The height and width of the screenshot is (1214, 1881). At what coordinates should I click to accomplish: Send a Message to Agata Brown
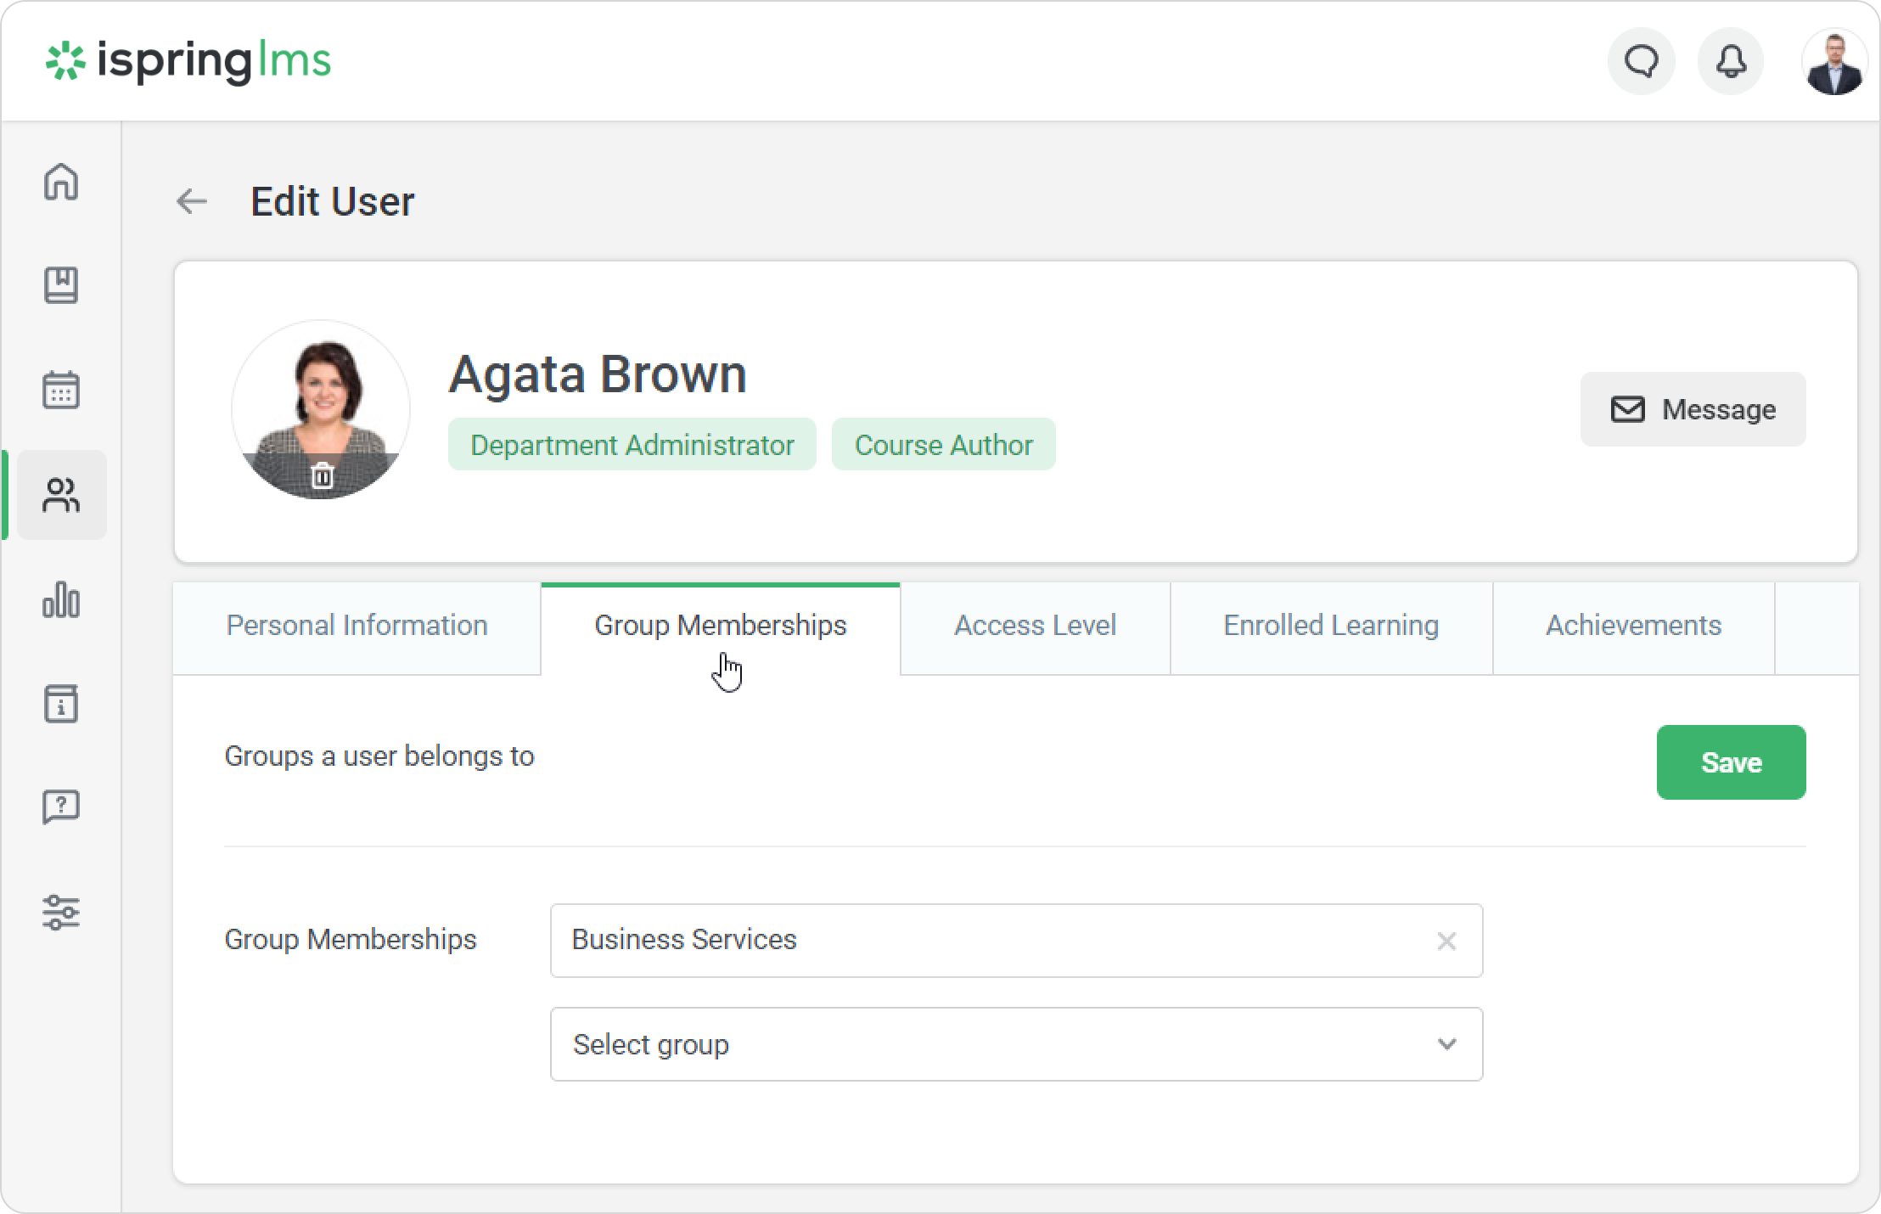pos(1693,409)
